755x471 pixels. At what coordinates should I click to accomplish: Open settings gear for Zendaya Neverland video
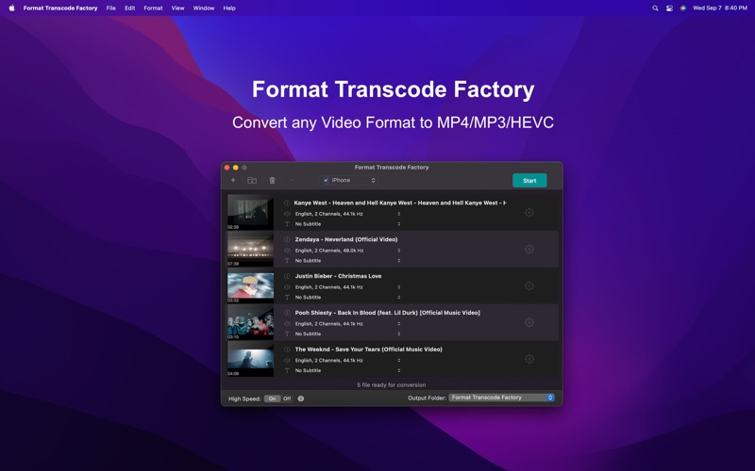pos(529,250)
